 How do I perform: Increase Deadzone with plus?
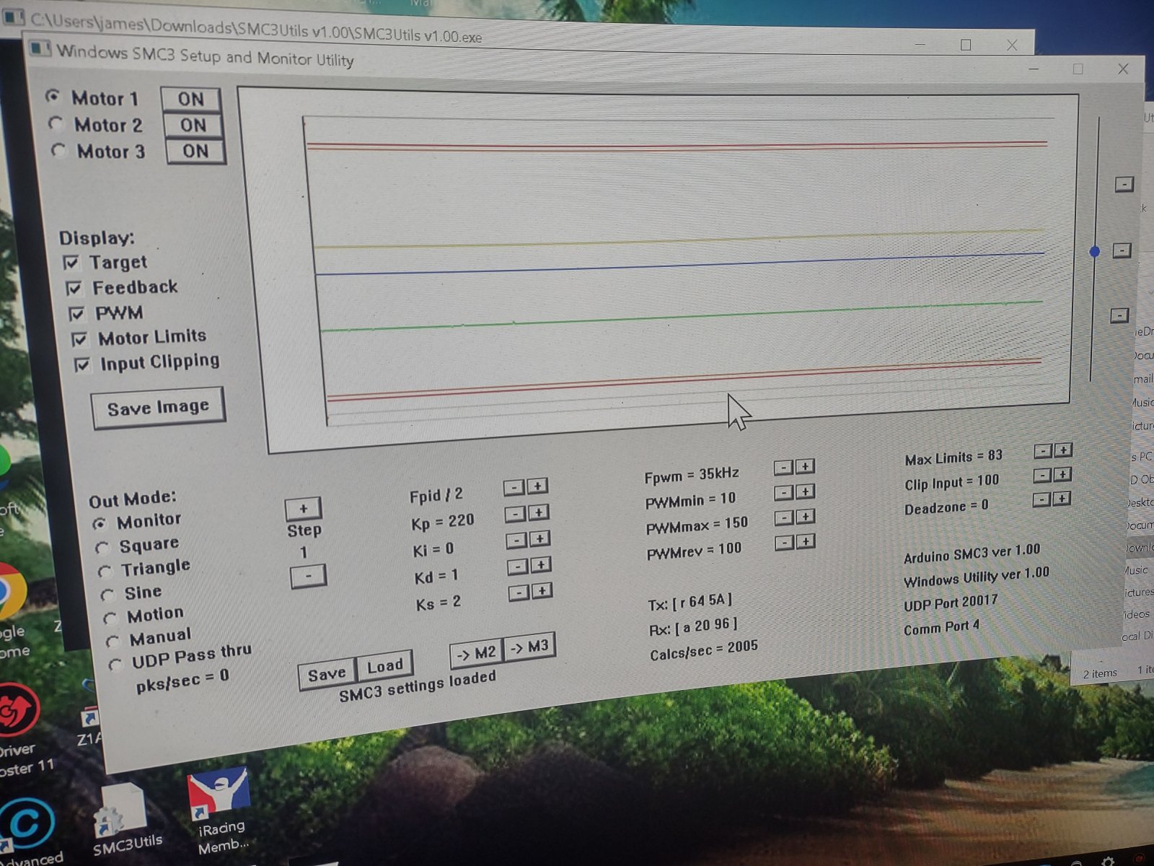click(1062, 499)
